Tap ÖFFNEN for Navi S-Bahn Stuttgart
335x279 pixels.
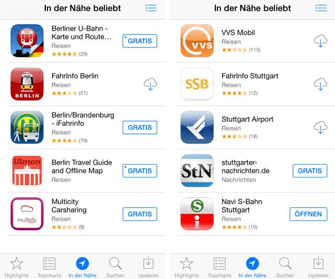[308, 214]
